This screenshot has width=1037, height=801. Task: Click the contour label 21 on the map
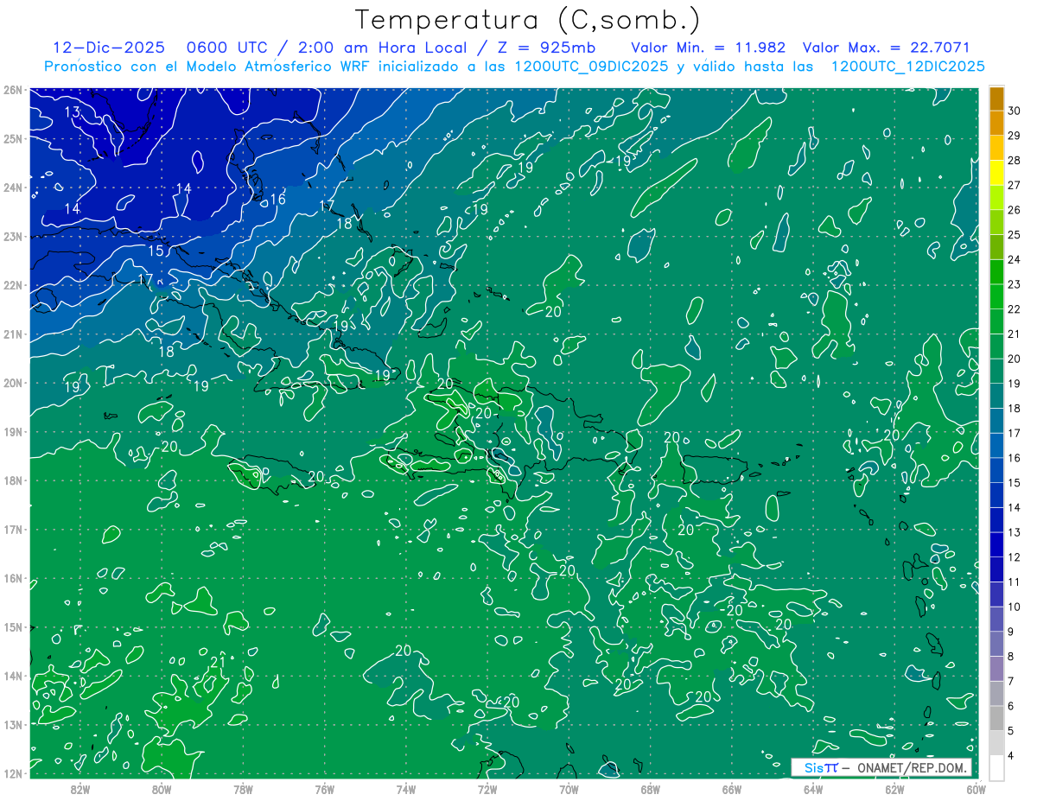(x=218, y=663)
